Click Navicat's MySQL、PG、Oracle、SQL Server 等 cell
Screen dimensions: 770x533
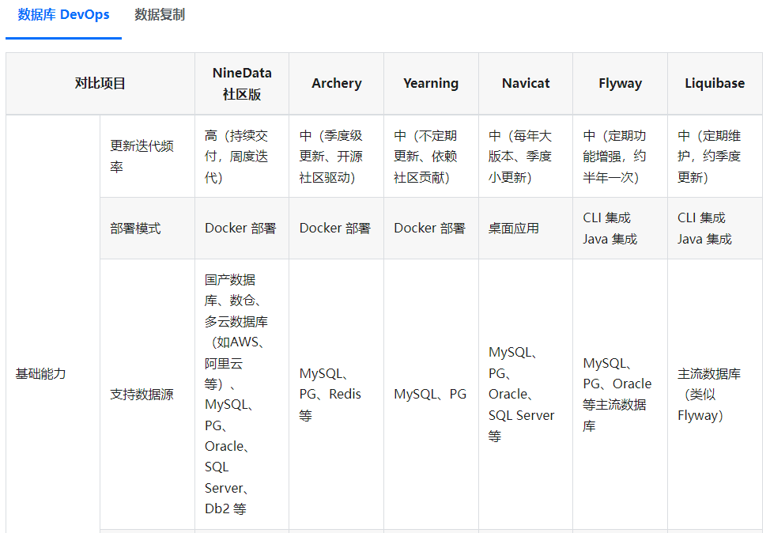526,395
